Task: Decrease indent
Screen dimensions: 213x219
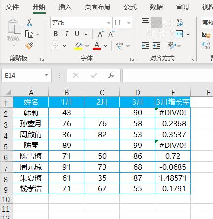Action: pos(145,46)
